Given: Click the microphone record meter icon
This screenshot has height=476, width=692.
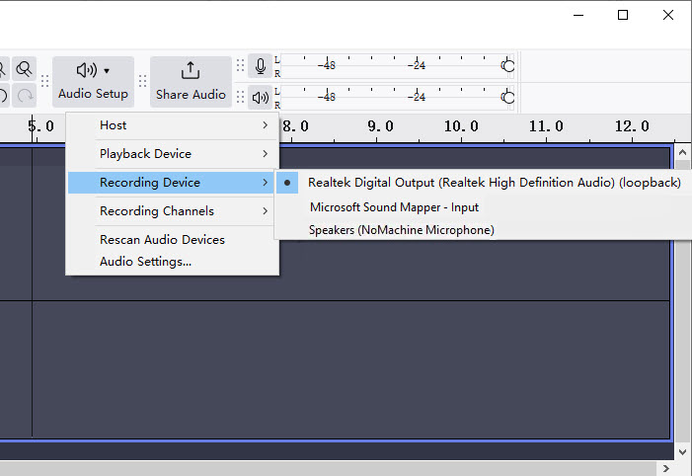Looking at the screenshot, I should click(x=260, y=66).
